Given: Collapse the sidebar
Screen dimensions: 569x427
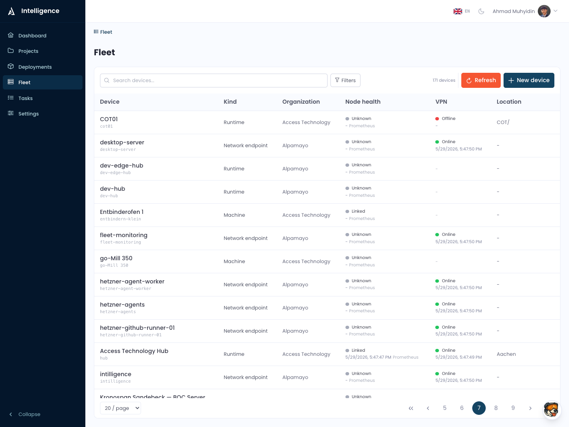Looking at the screenshot, I should point(25,414).
